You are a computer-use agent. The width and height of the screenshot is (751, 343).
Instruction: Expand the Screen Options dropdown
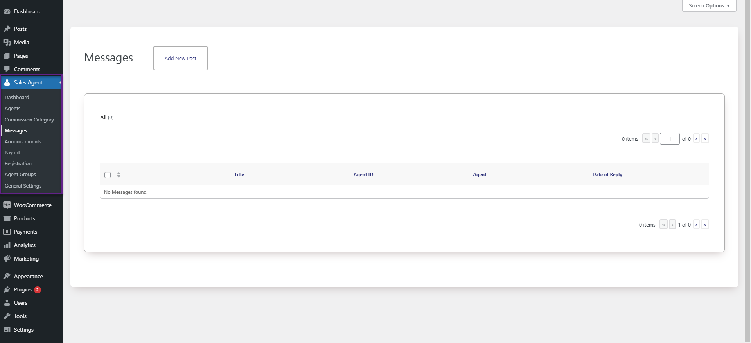709,6
